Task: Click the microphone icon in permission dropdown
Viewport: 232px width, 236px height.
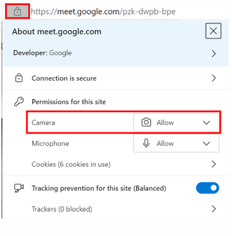Action: point(146,143)
